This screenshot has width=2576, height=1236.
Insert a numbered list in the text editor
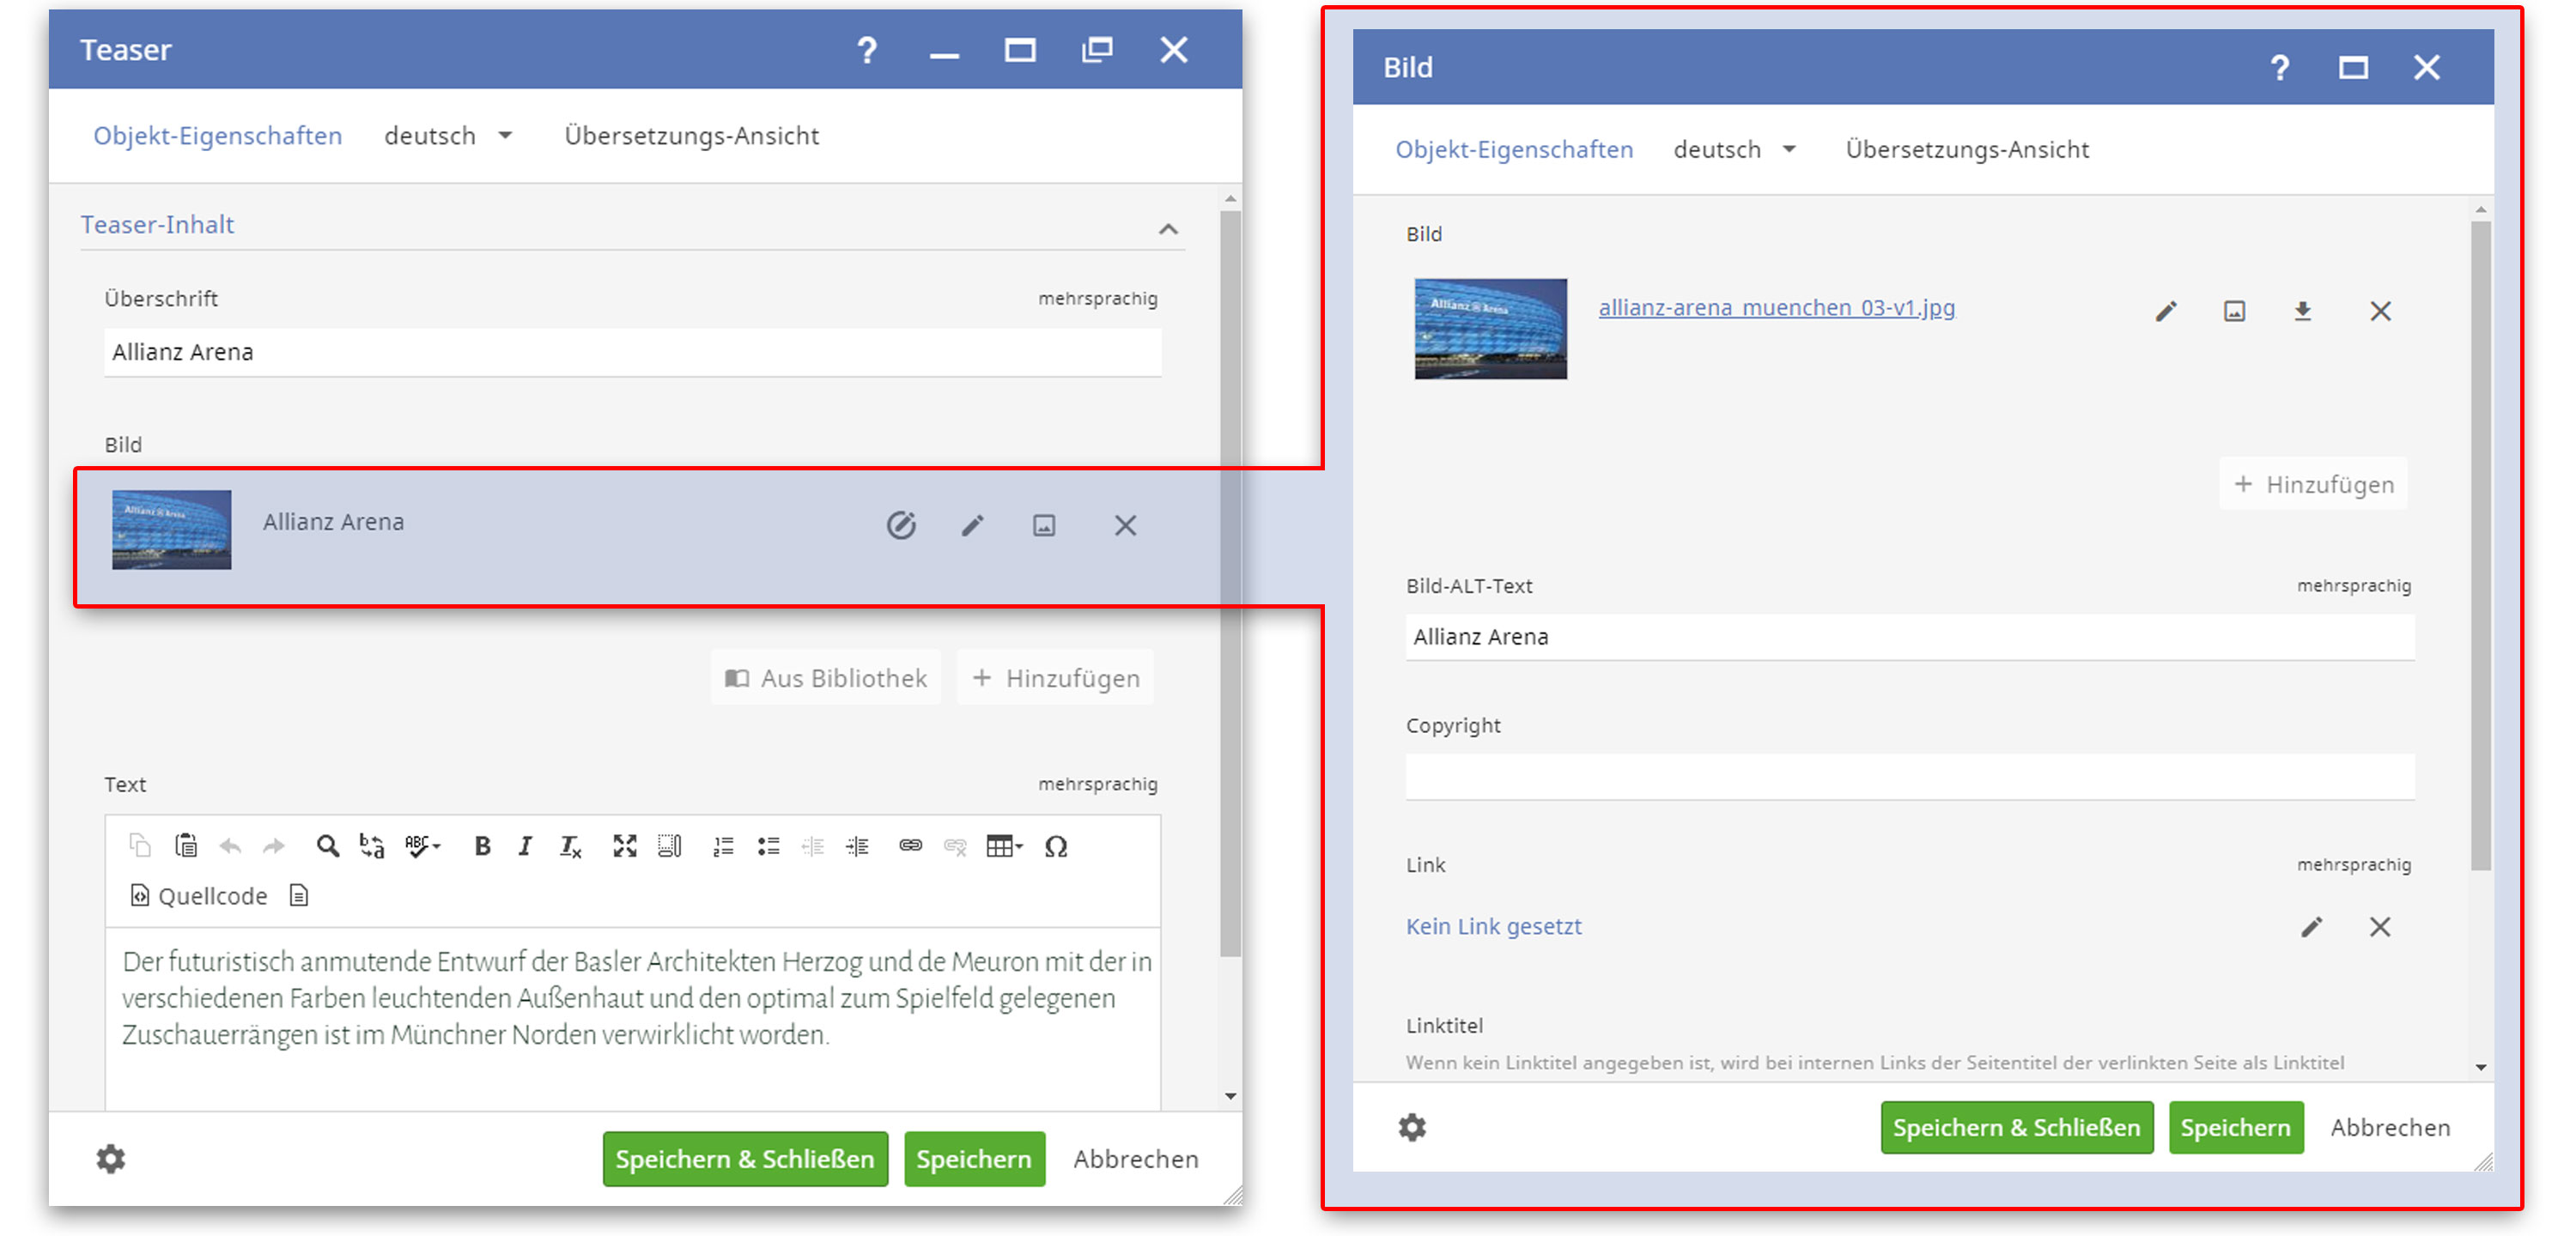tap(723, 846)
